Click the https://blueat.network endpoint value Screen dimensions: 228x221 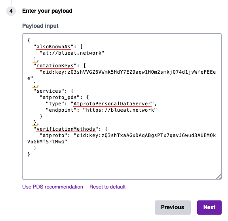120,110
